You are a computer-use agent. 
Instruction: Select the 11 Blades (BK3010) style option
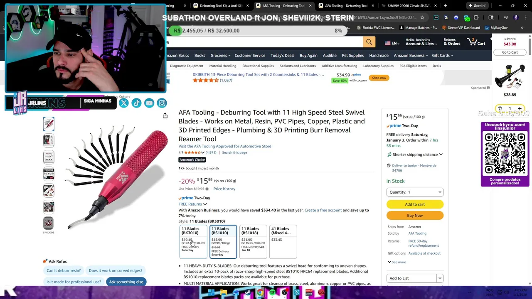coord(193,242)
